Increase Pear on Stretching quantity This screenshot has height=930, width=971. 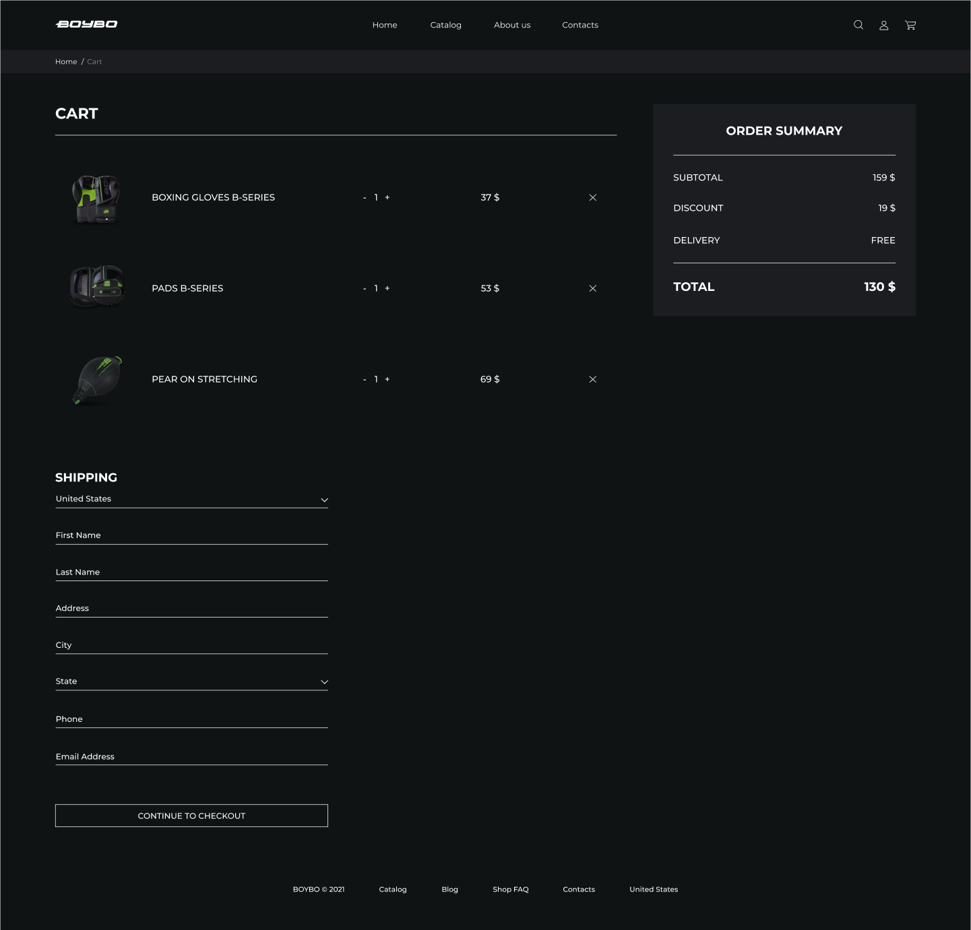[387, 379]
